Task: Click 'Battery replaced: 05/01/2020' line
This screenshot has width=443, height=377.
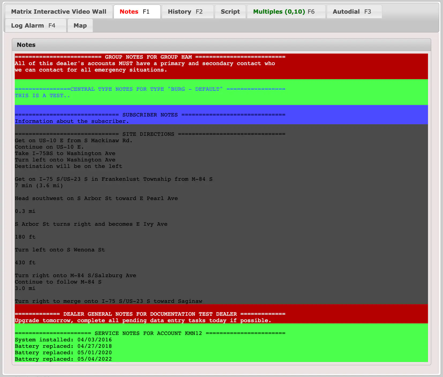Action: click(63, 353)
